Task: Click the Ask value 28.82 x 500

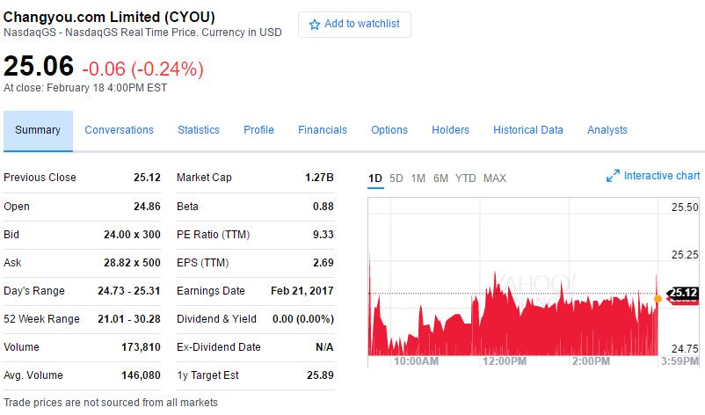Action: 132,263
